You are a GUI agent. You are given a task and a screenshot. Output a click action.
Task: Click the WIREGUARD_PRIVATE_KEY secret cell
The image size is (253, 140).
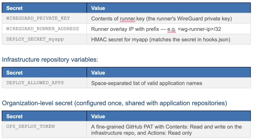click(38, 18)
